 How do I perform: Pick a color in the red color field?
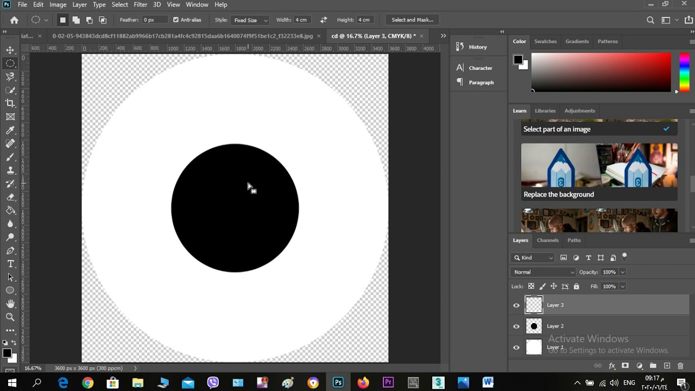pos(601,72)
